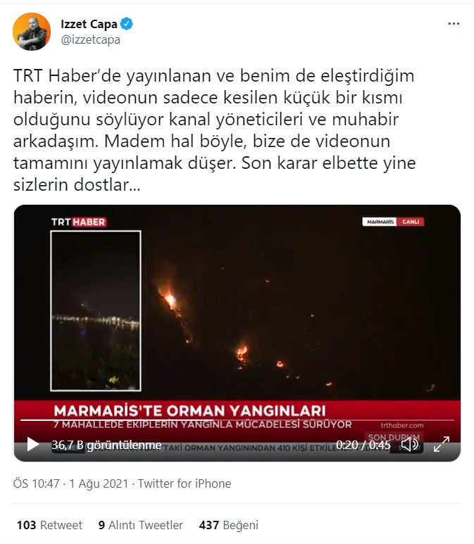This screenshot has height=544, width=474.
Task: Open the three-dot more options menu
Action: [454, 24]
